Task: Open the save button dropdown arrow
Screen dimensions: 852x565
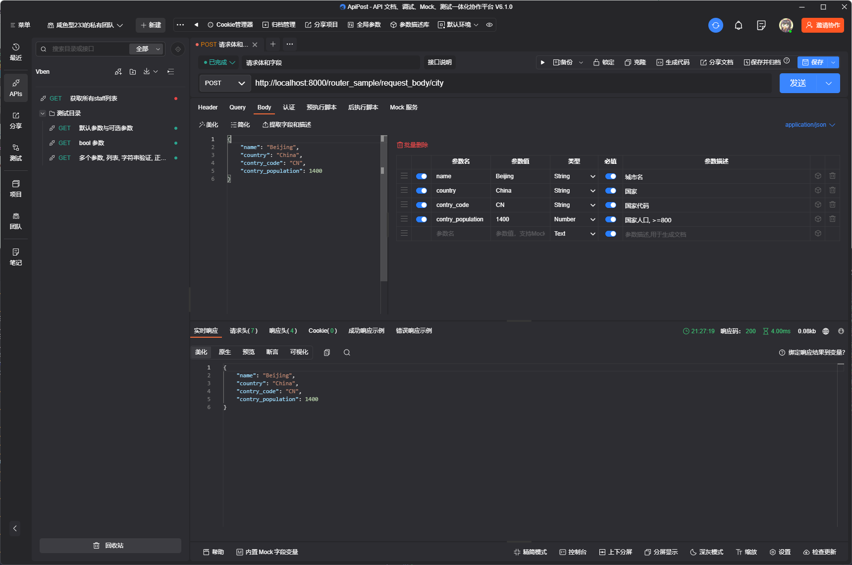Action: [833, 62]
